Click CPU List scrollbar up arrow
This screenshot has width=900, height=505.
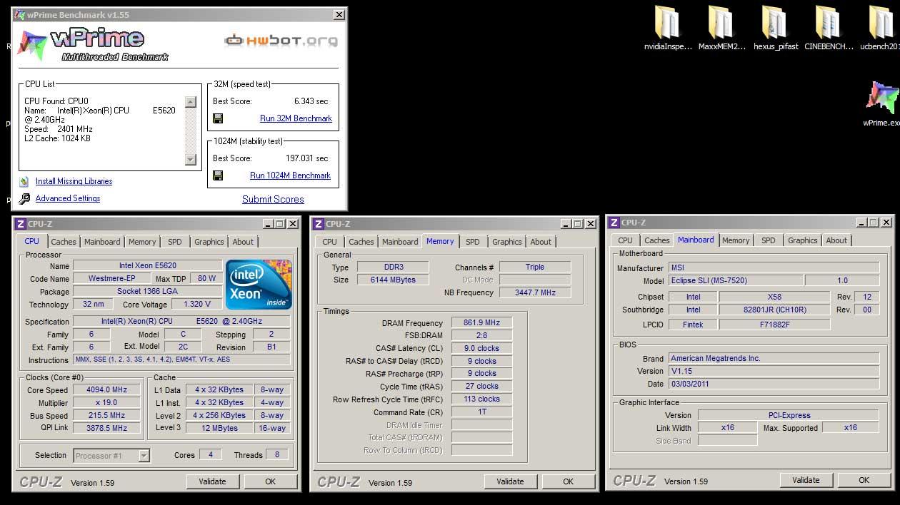point(190,102)
